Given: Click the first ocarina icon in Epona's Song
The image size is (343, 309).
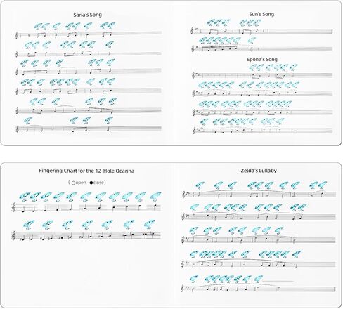Looking at the screenshot, I should pos(253,67).
